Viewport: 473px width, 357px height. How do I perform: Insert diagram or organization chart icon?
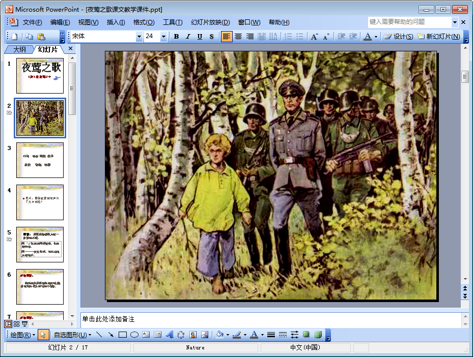181,335
